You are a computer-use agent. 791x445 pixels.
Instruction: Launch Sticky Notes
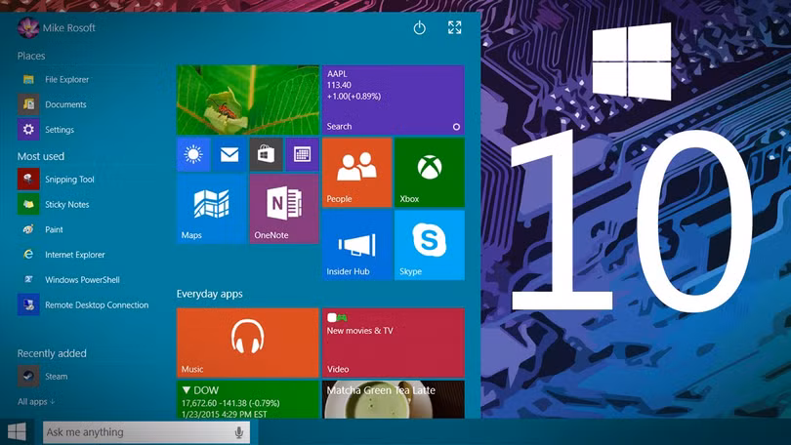(54, 205)
